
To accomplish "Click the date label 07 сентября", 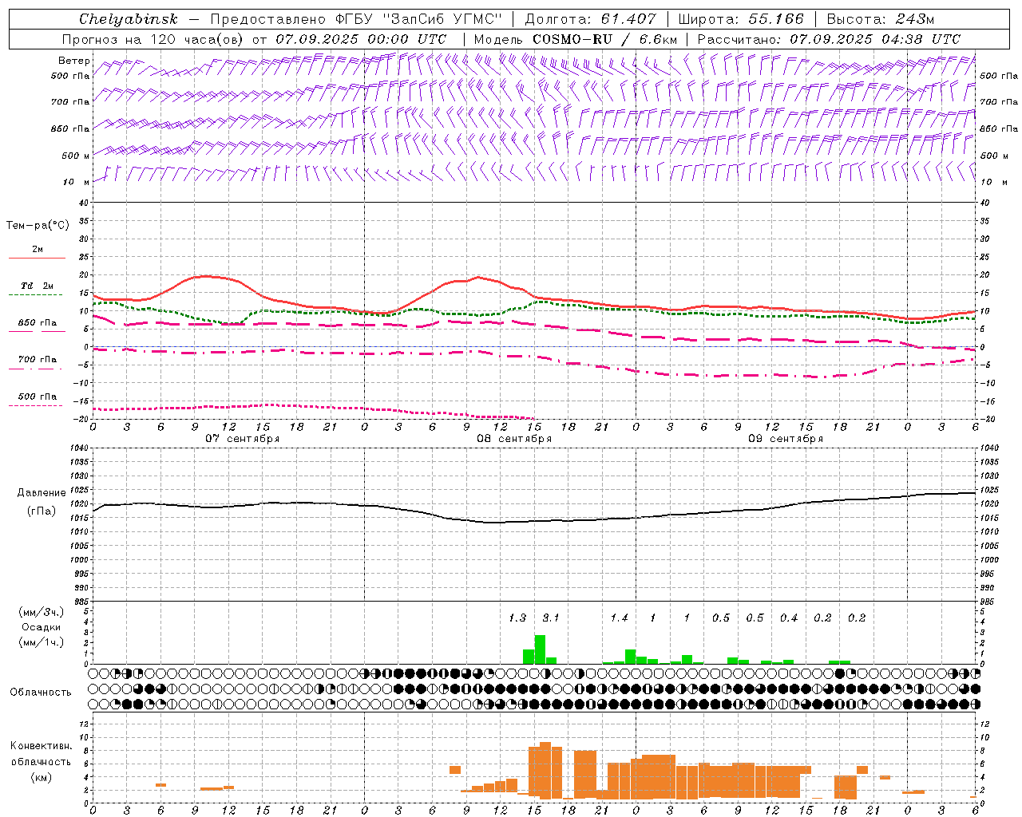I will tap(243, 439).
